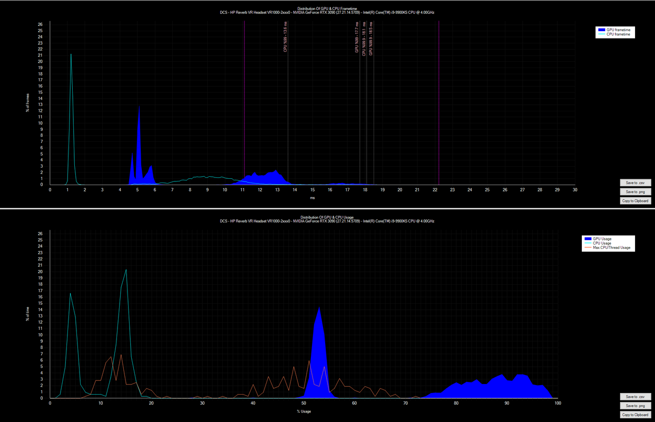Click the frametime chart's Save to .csv button
Viewport: 655px width, 422px height.
click(x=636, y=183)
